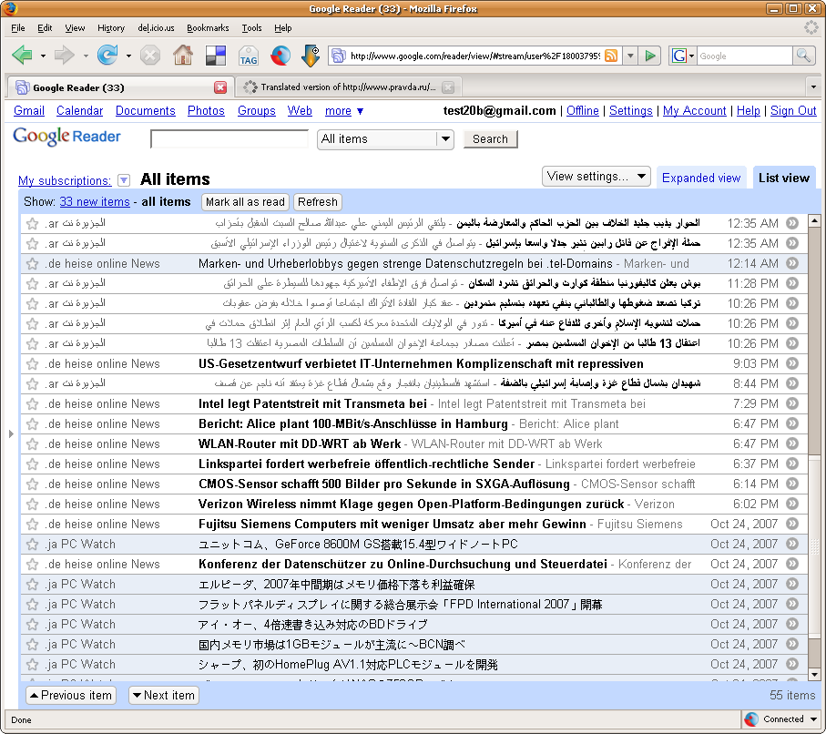
Task: Click the search magnifier icon
Action: [803, 56]
